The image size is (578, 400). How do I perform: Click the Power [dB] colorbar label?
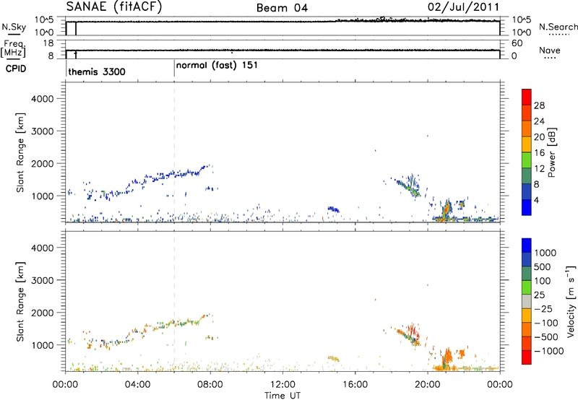coord(551,152)
